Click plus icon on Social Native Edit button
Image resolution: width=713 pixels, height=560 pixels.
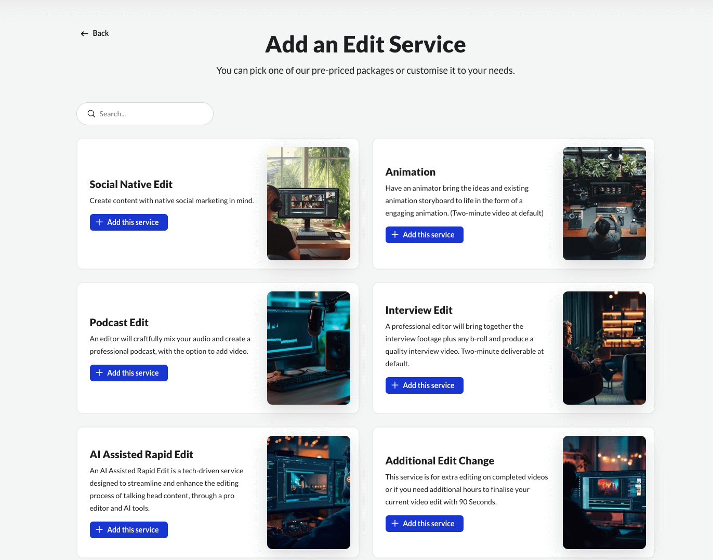99,222
